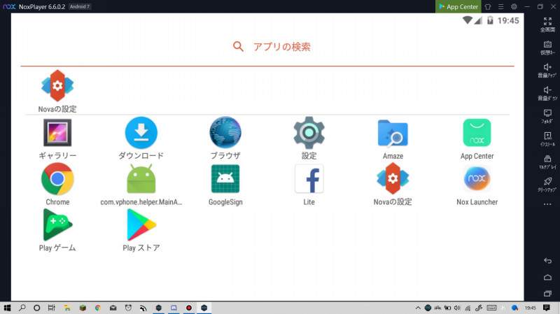Image resolution: width=560 pixels, height=314 pixels.
Task: Toggle fullscreen with the 全画面 sidebar button
Action: 547,24
